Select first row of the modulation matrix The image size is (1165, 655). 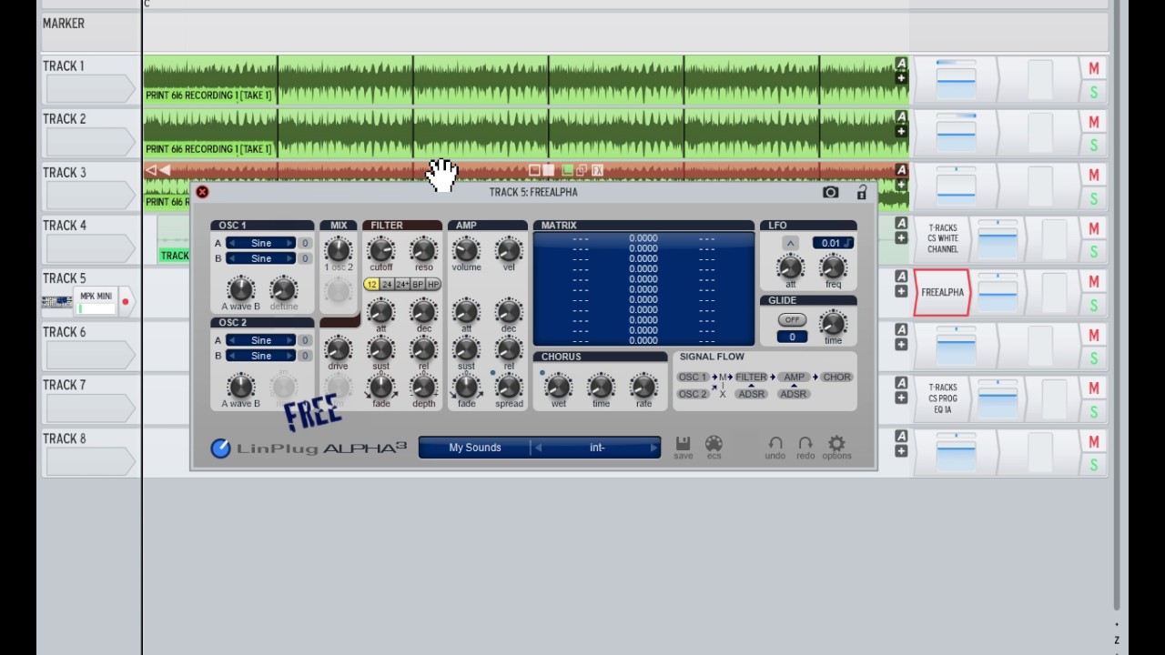click(x=643, y=238)
